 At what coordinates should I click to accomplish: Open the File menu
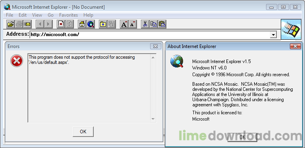click(x=10, y=15)
